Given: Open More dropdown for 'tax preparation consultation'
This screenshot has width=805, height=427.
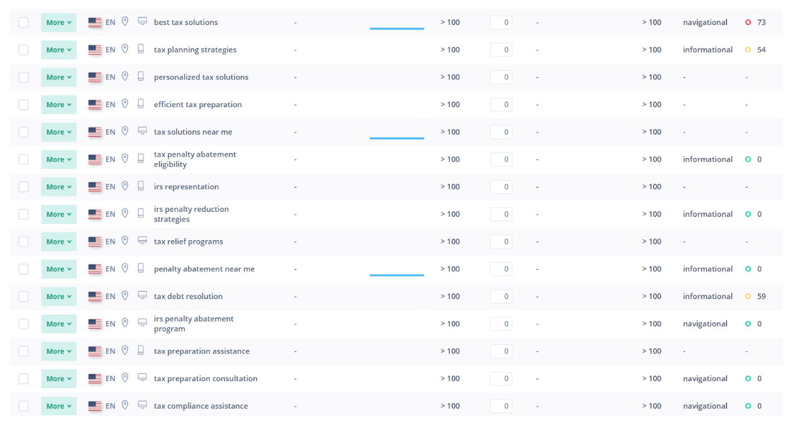Looking at the screenshot, I should coord(59,379).
